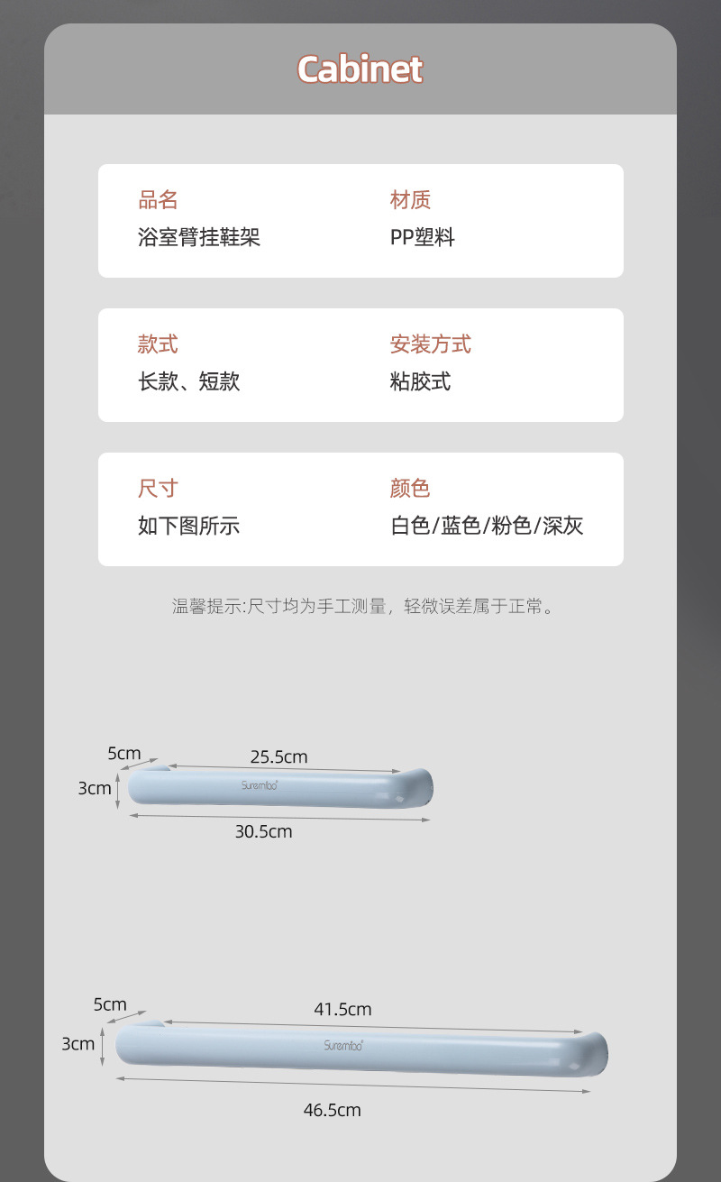Select the 如下图所示 size text

pos(188,526)
